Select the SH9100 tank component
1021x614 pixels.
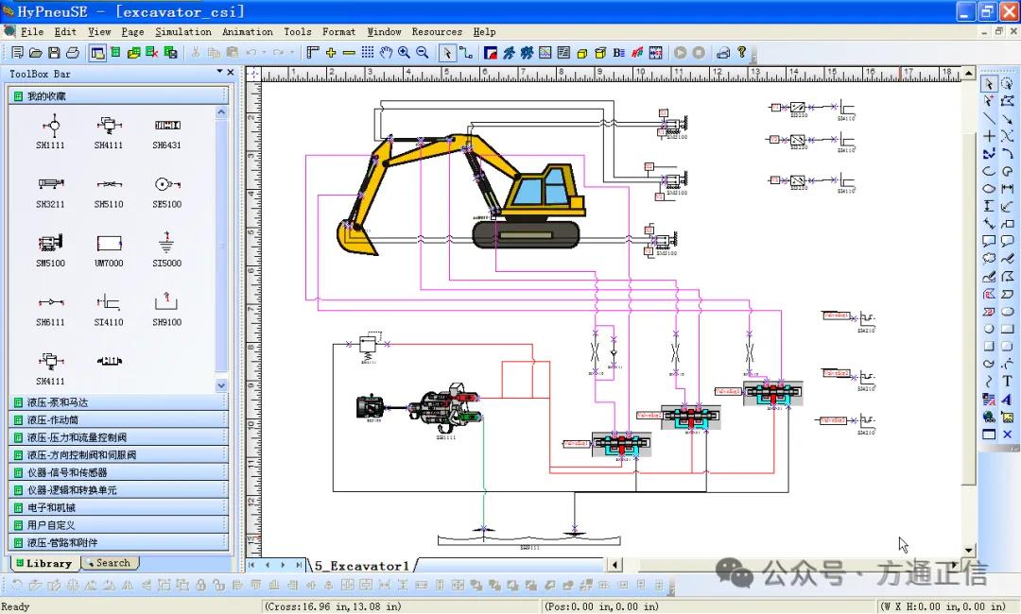pyautogui.click(x=167, y=310)
